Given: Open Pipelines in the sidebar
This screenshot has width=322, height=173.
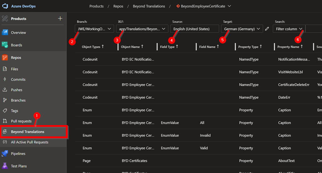Looking at the screenshot, I should (x=18, y=154).
